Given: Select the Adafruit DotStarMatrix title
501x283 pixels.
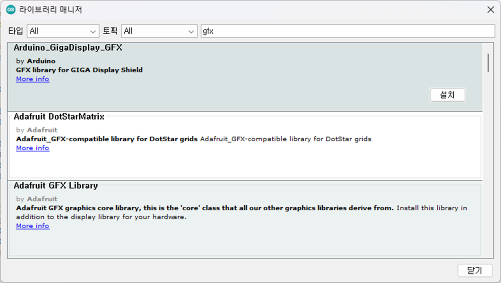Looking at the screenshot, I should click(x=59, y=117).
